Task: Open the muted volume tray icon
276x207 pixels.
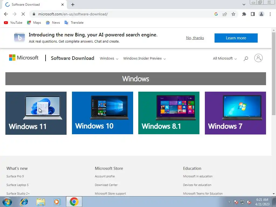Action: 249,202
